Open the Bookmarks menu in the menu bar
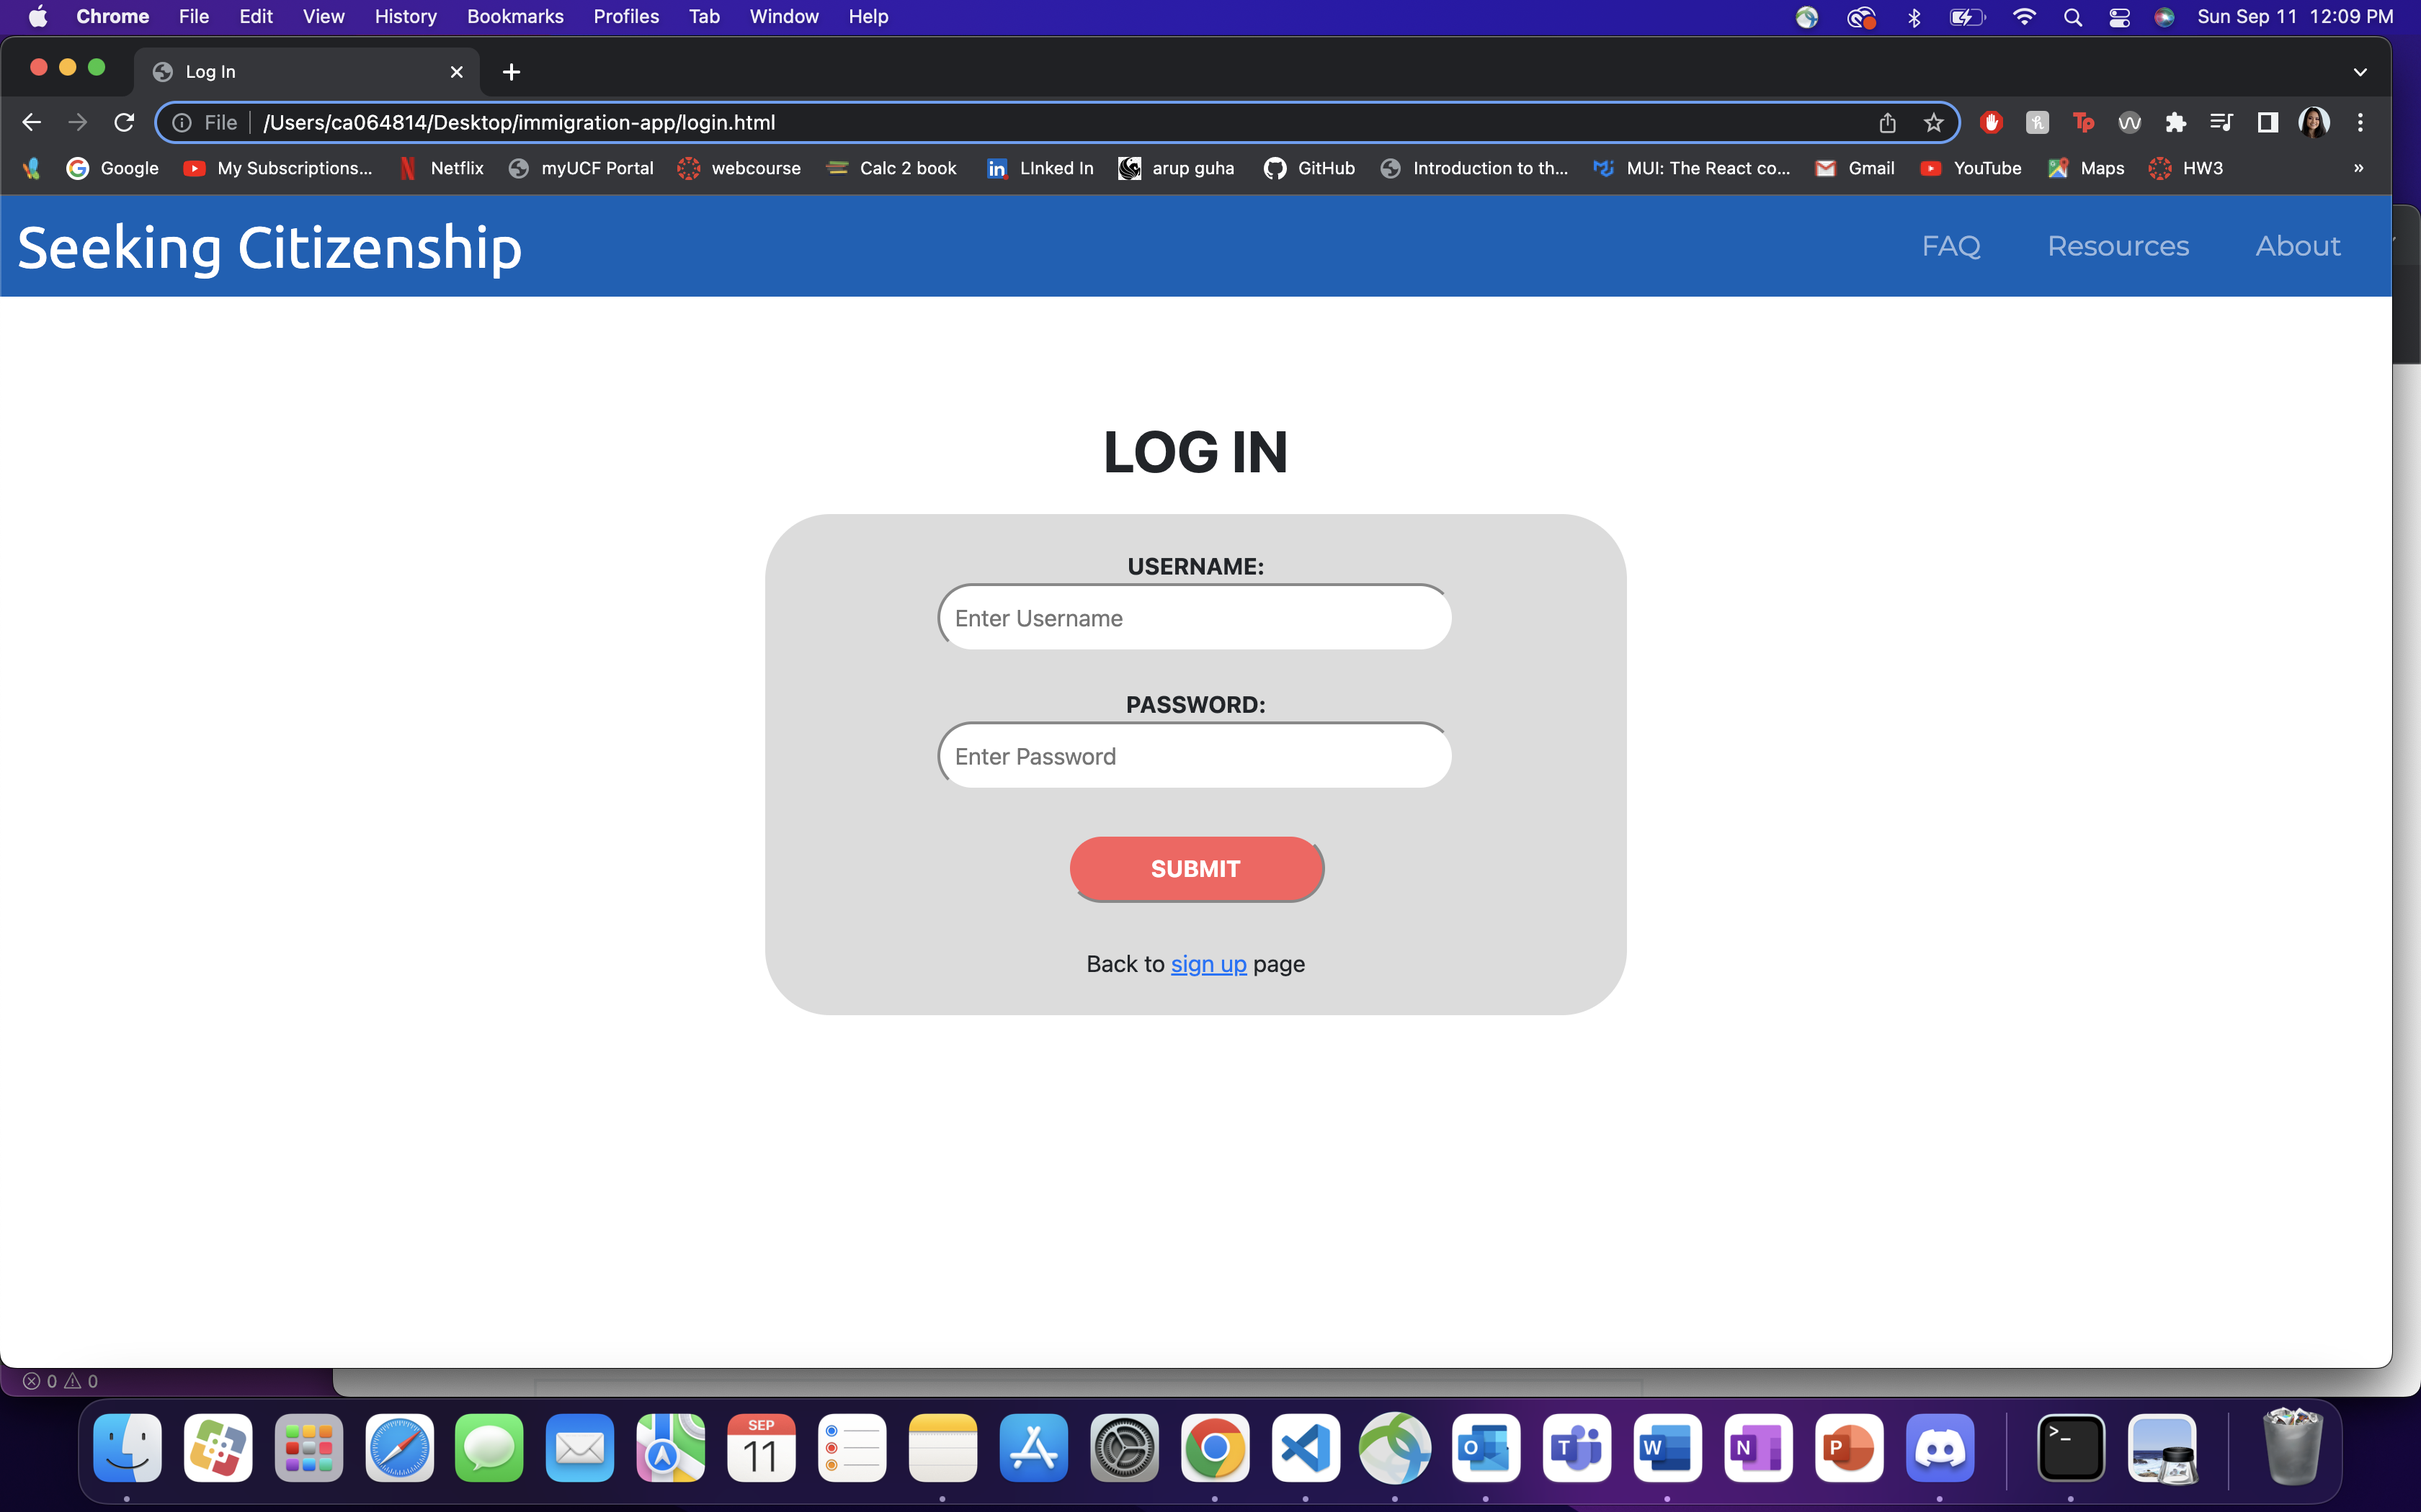The image size is (2421, 1512). [514, 16]
